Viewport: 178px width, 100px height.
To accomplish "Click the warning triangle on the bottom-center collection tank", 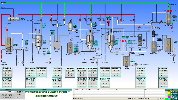I will tap(127, 61).
